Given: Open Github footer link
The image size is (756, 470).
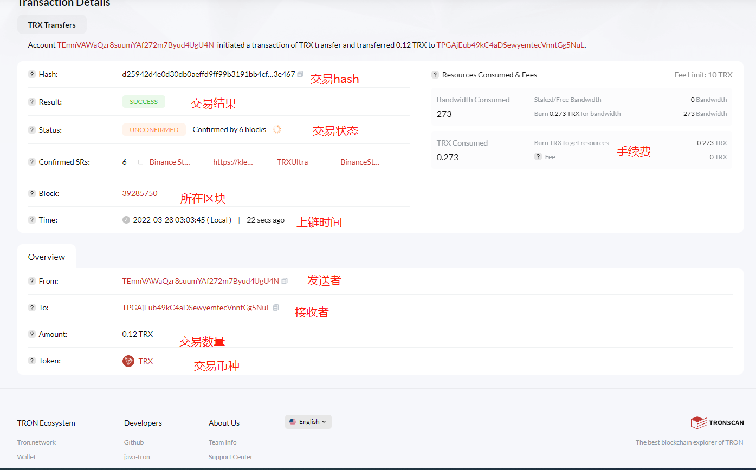Looking at the screenshot, I should coord(134,442).
